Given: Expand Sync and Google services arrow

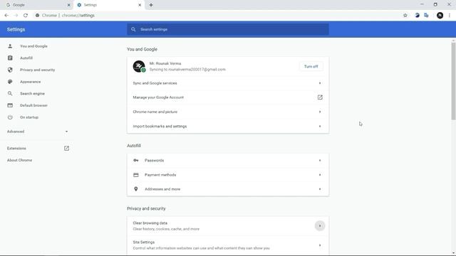Looking at the screenshot, I should (x=320, y=83).
